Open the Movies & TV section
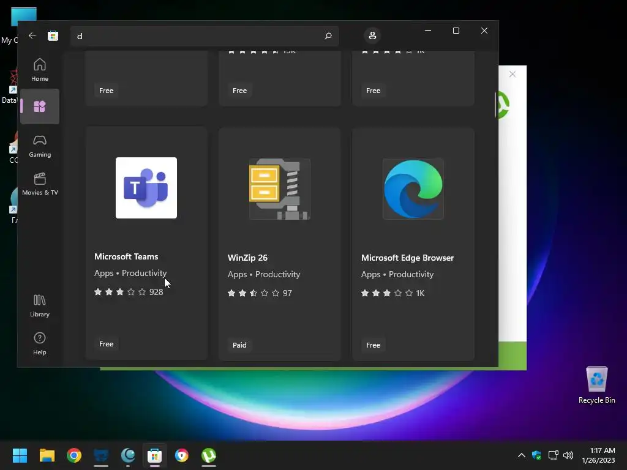Screen dimensions: 627x470 click(40, 184)
